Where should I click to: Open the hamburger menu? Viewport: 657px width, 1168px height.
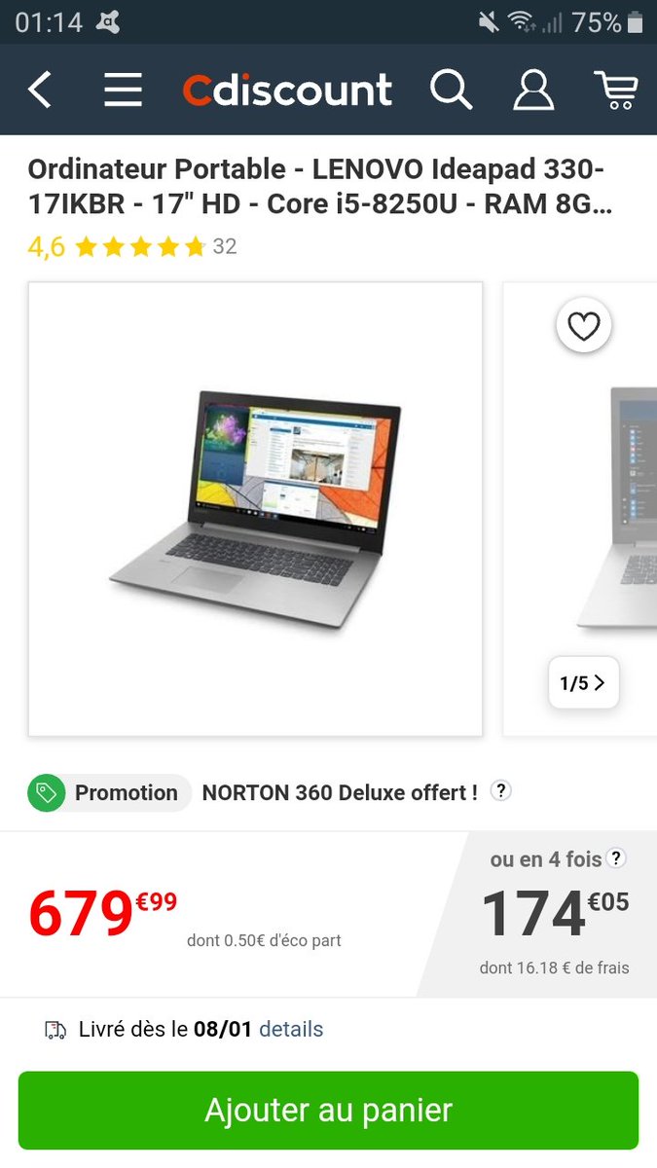click(124, 90)
